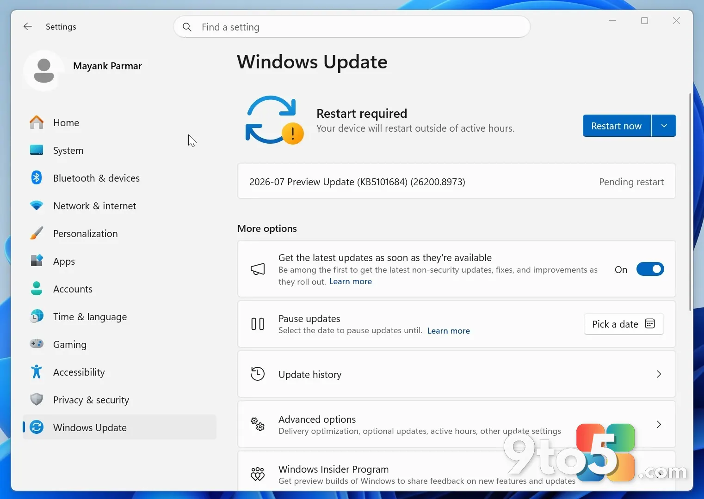704x499 pixels.
Task: Click Mayank Parmar account name
Action: coord(107,66)
